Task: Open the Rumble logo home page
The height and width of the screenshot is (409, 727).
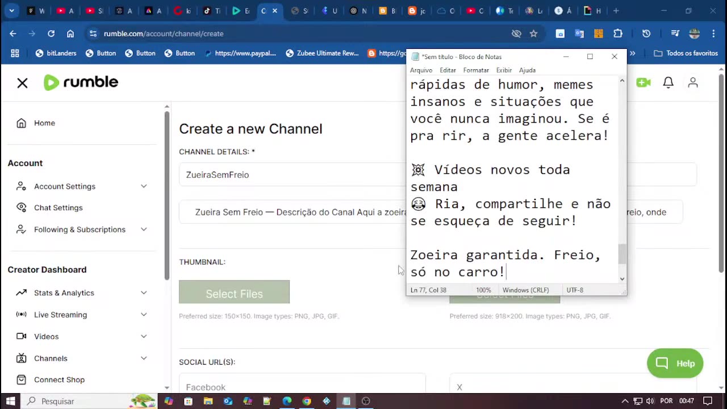Action: (x=81, y=82)
